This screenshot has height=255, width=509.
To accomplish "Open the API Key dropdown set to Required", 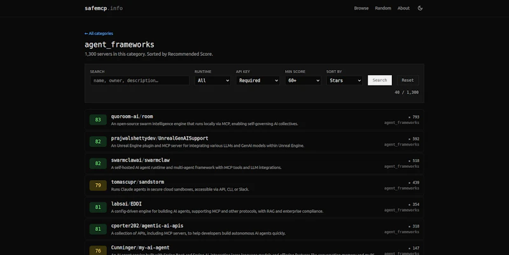I will click(258, 81).
